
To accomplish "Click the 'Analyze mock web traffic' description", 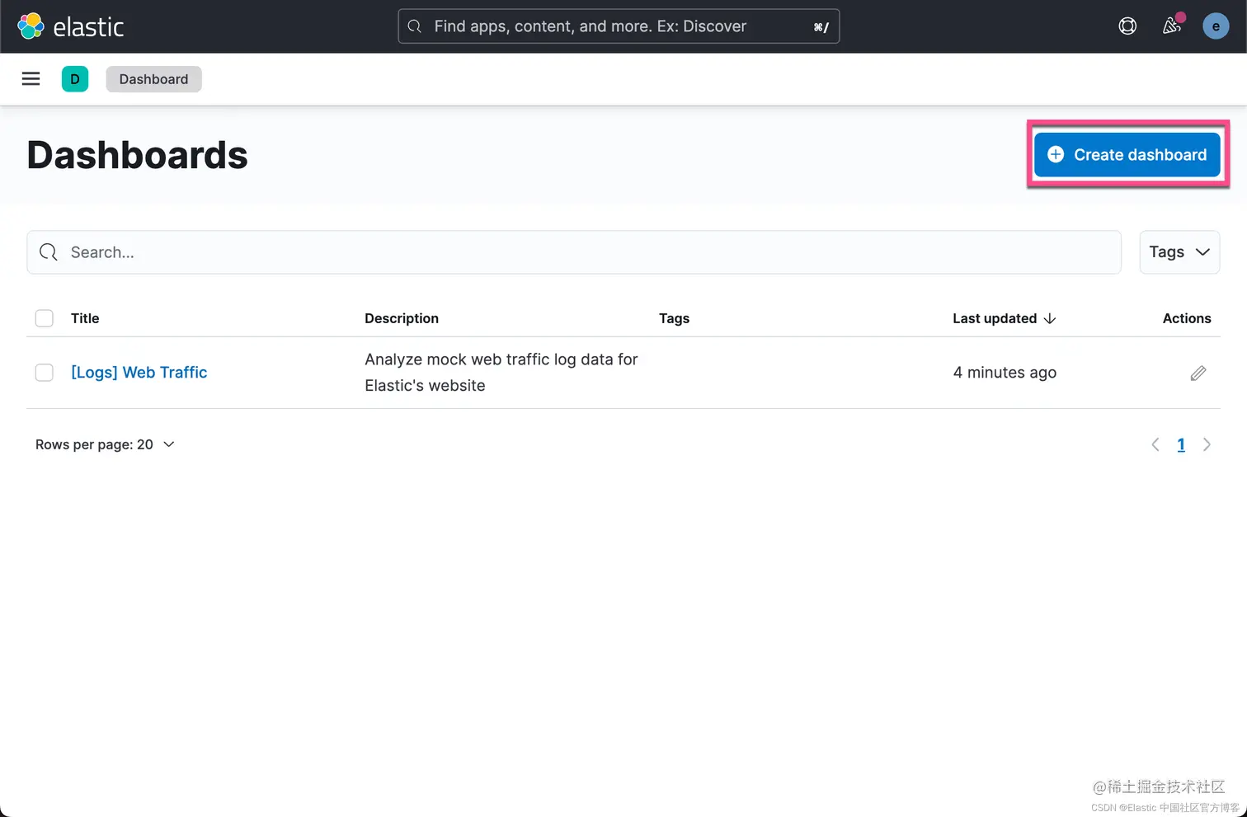I will coord(501,373).
